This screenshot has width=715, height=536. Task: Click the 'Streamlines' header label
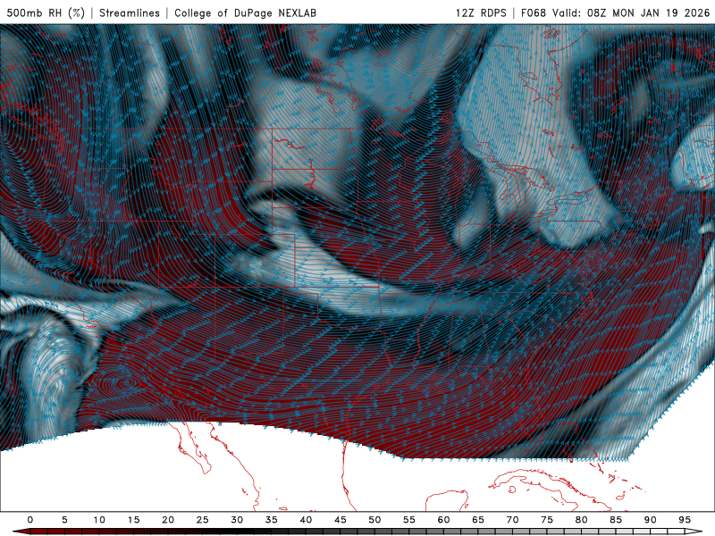[130, 13]
